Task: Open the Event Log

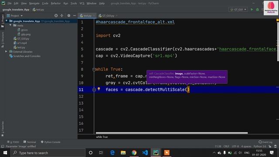Action: [265, 142]
